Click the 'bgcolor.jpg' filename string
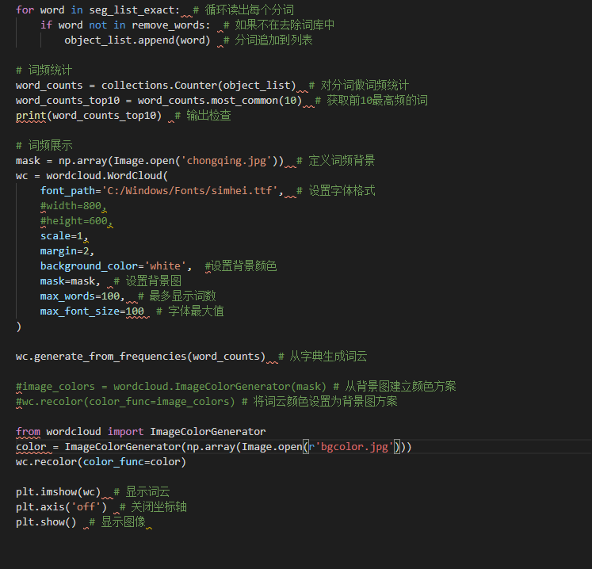 [354, 447]
